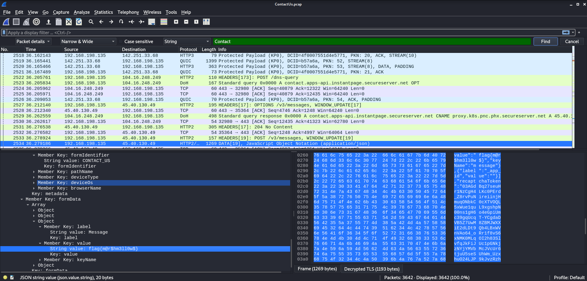Image resolution: width=587 pixels, height=281 pixels.
Task: Click the display filter input field
Action: [284, 32]
